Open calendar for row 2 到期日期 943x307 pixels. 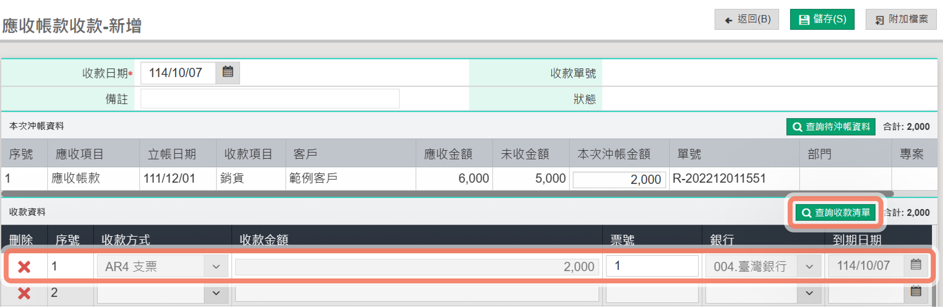point(916,291)
